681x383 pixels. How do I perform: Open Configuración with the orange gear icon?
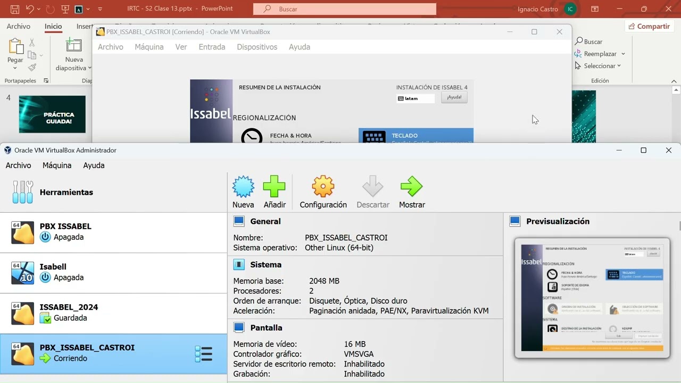(323, 187)
